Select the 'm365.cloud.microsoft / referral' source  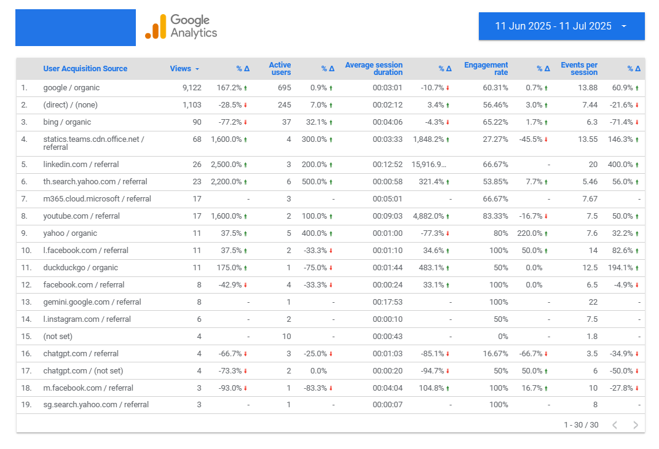97,199
